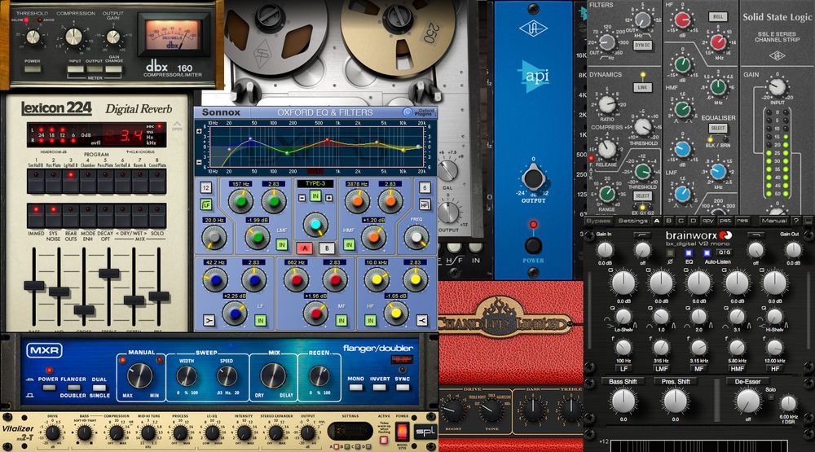Select Lexicon 224 program 1 Sm Hall B

click(x=36, y=182)
